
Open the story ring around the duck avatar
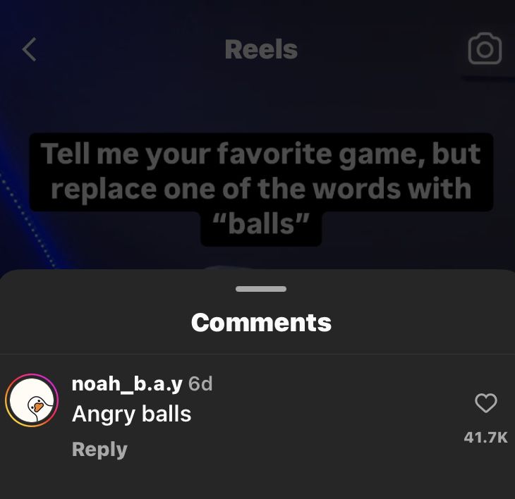32,400
